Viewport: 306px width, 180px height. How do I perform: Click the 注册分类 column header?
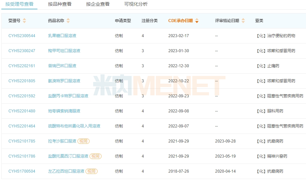click(x=149, y=21)
